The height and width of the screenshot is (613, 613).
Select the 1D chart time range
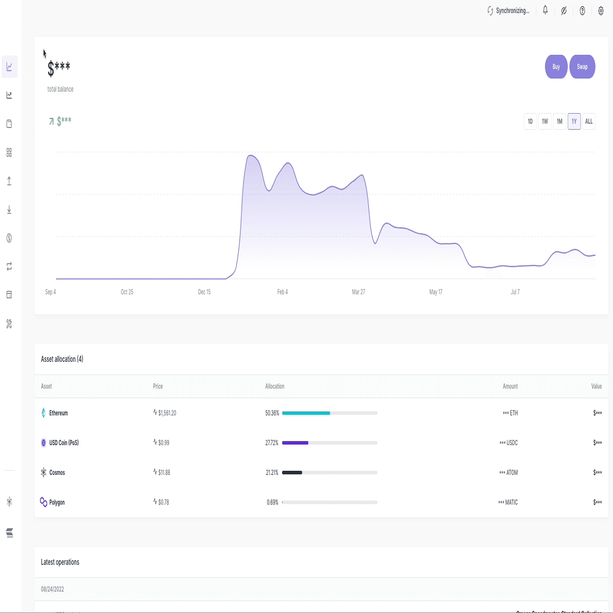[530, 121]
